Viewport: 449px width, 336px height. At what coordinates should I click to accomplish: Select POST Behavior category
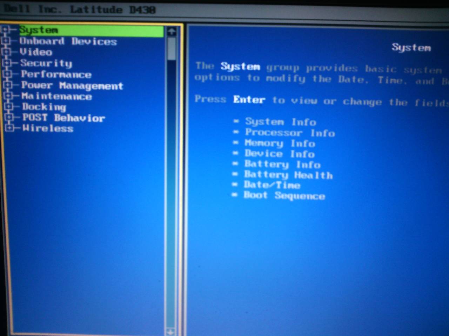(x=64, y=118)
